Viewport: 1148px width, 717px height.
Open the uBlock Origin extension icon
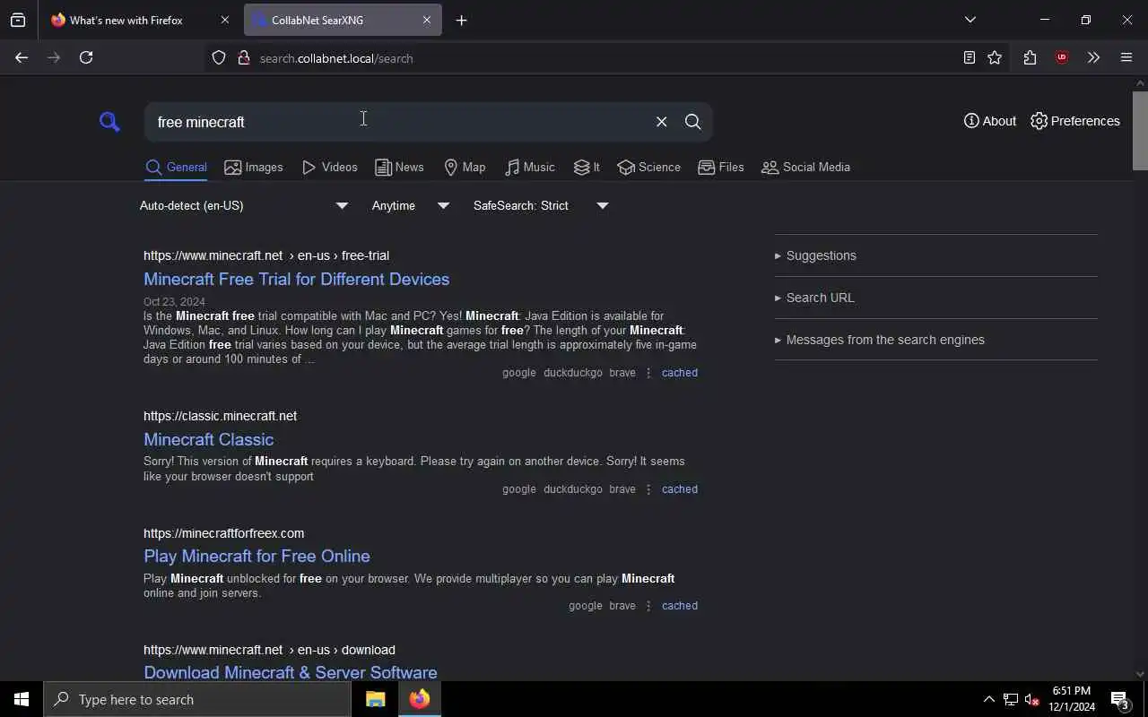pos(1062,57)
